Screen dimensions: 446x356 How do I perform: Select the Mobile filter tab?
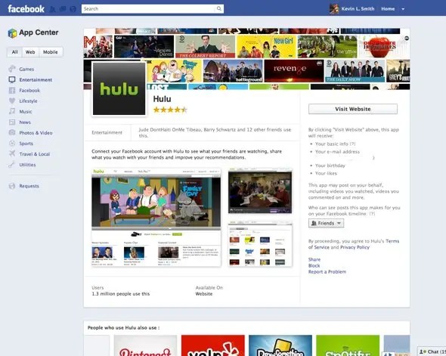point(51,52)
